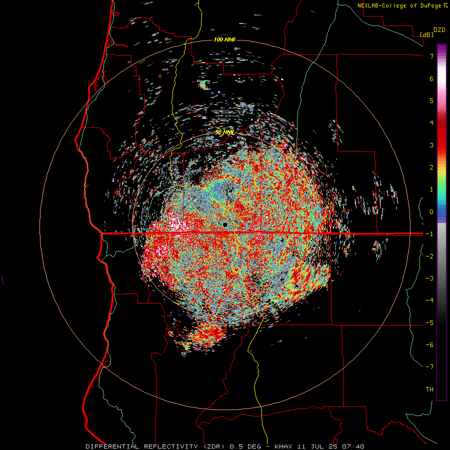This screenshot has height=450, width=450.
Task: Click the purple top of the color bar
Action: (x=441, y=49)
